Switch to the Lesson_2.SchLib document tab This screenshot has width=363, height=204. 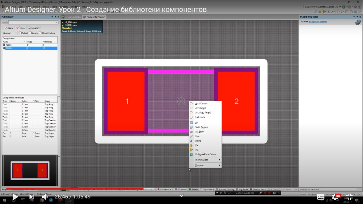click(x=71, y=17)
